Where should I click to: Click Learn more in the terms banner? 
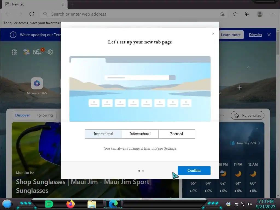click(x=231, y=35)
